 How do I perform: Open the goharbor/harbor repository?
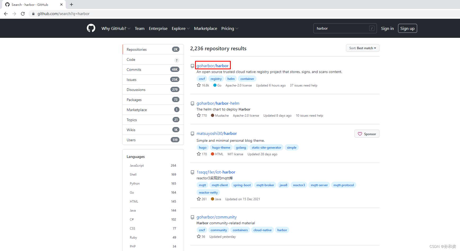point(213,66)
